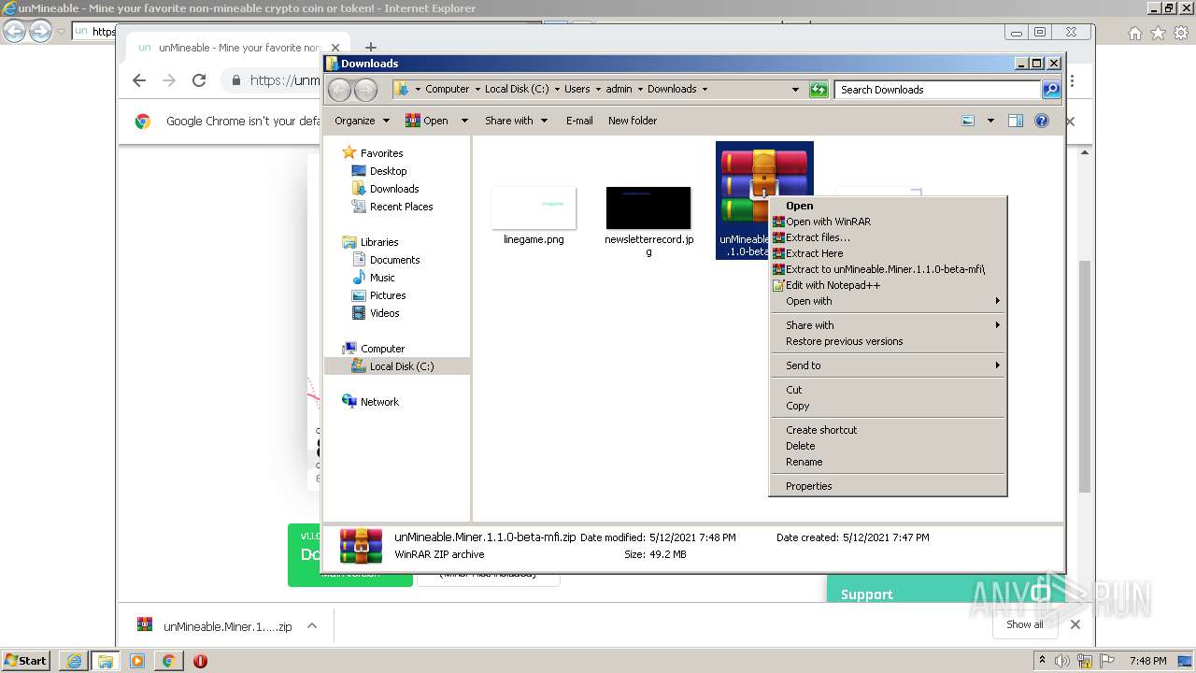Click the volume icon in system tray

click(x=1062, y=661)
